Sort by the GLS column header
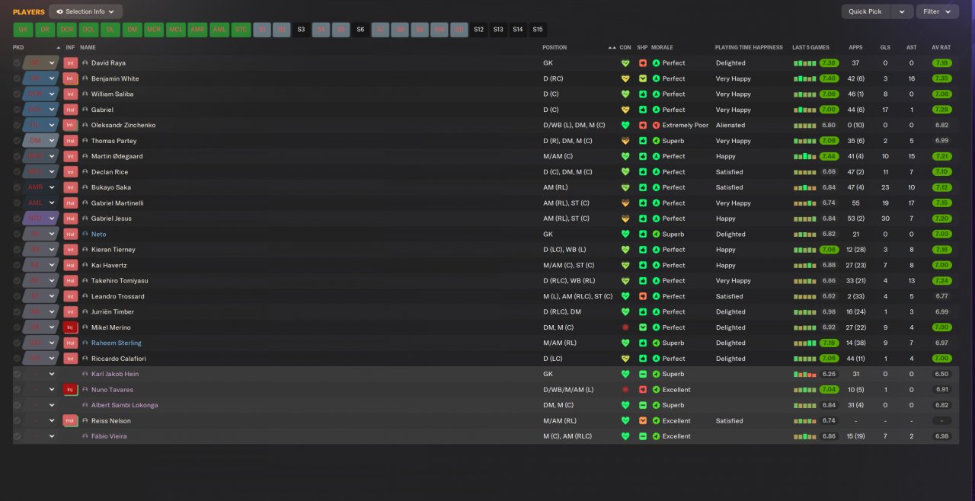 (885, 47)
